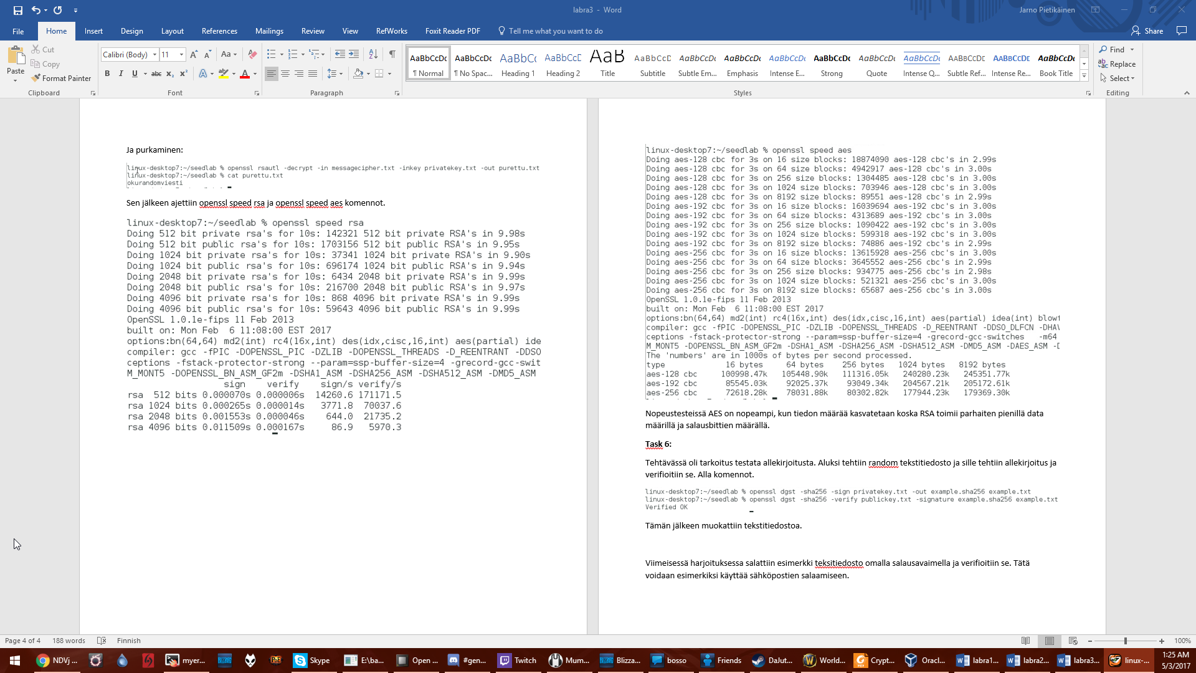Click the red font color swatch

pos(245,74)
